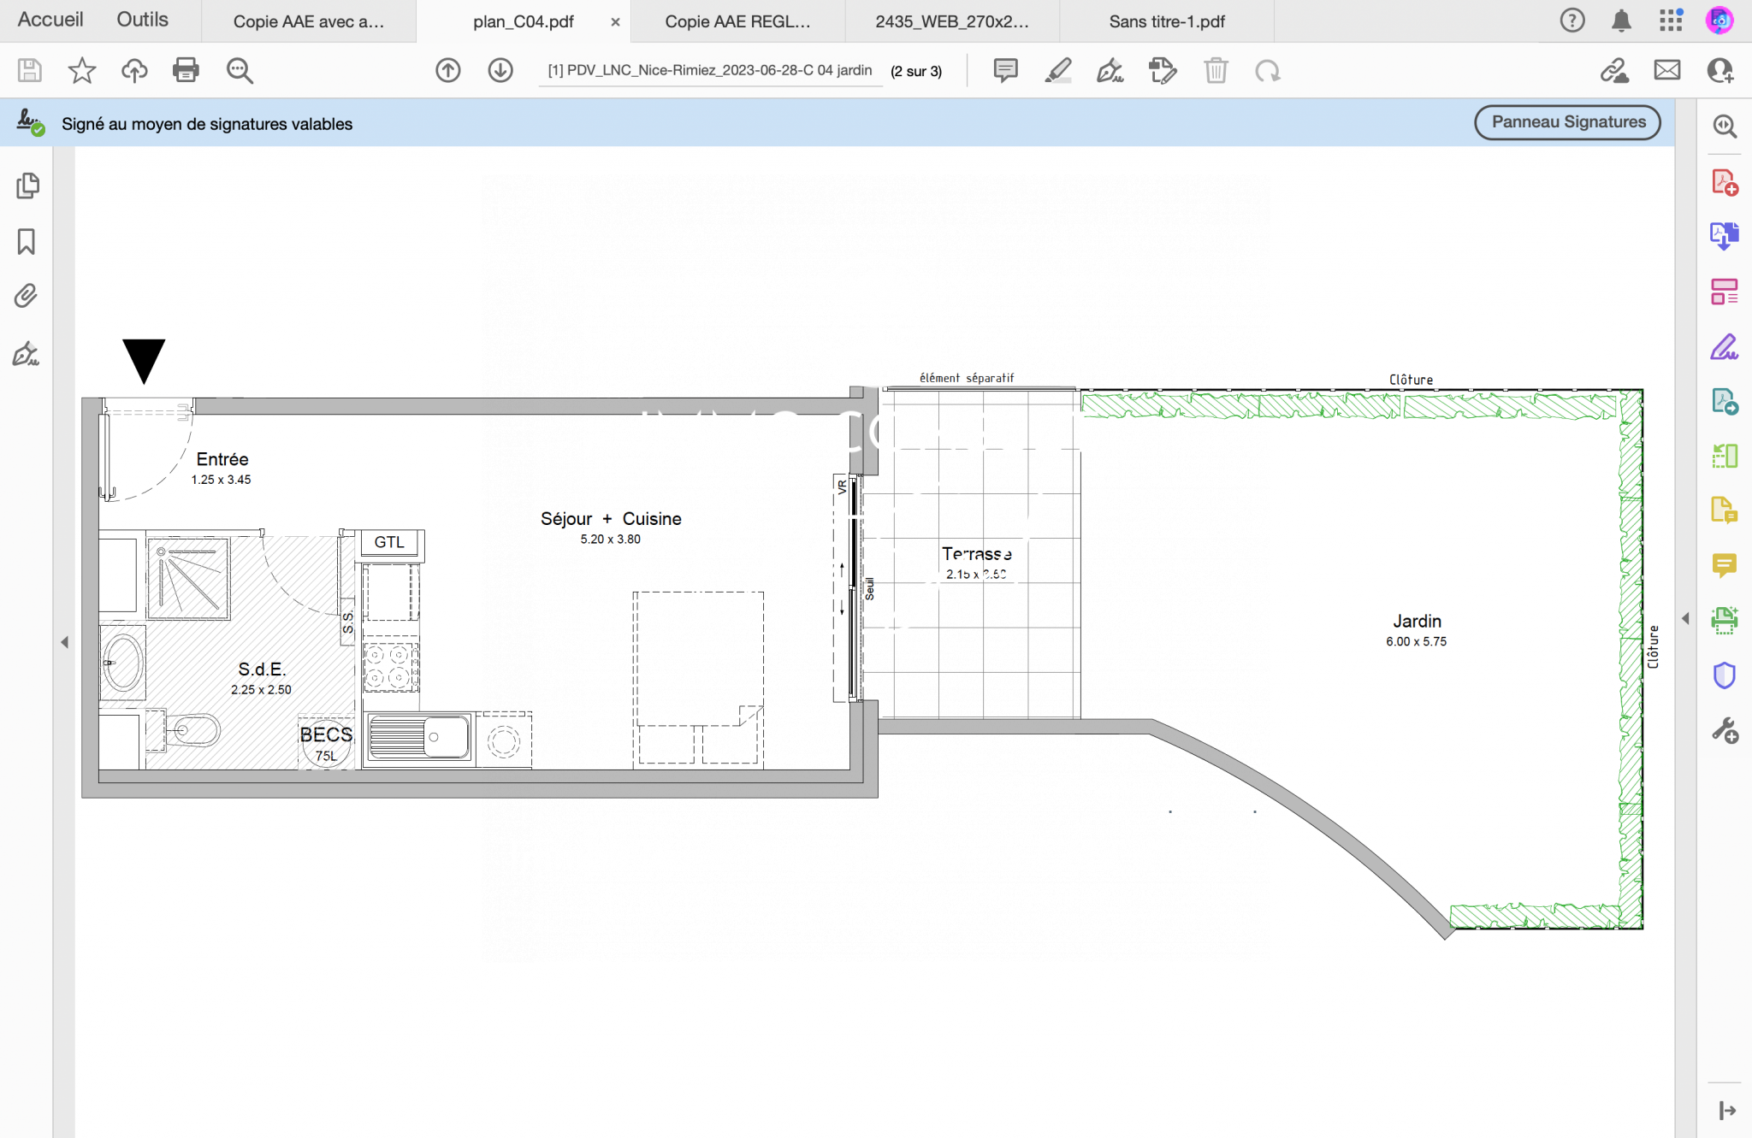Switch to Copie AAE REGL... tab
1752x1138 pixels.
click(737, 21)
